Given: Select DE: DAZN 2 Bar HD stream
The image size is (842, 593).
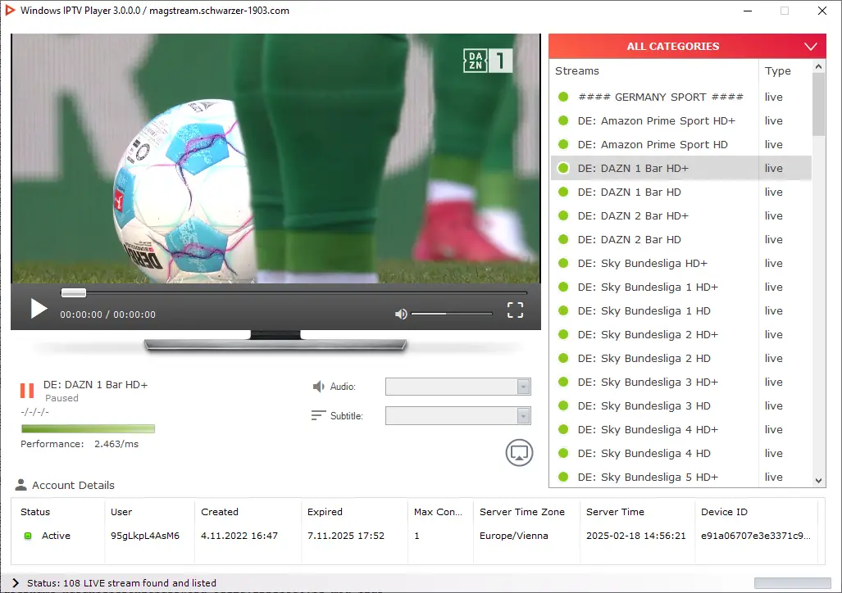Looking at the screenshot, I should pyautogui.click(x=681, y=239).
